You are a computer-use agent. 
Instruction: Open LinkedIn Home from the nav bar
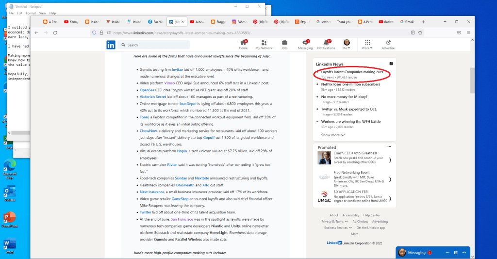pyautogui.click(x=243, y=44)
